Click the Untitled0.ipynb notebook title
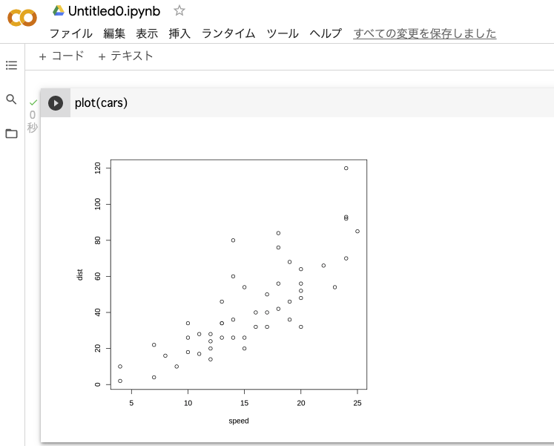The image size is (554, 446). (113, 11)
